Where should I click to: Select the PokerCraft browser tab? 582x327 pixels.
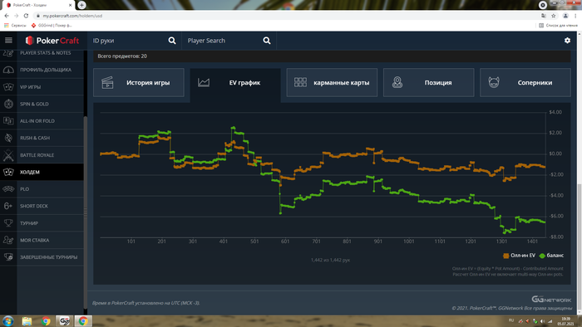(38, 5)
